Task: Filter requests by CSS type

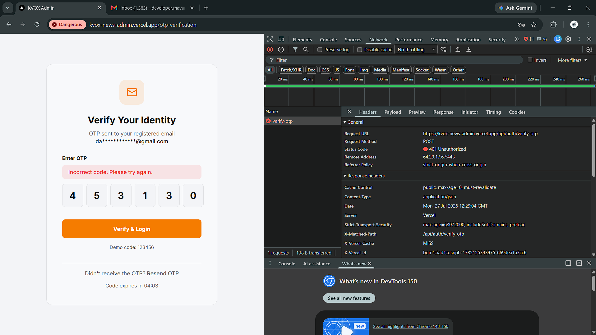Action: pos(325,70)
